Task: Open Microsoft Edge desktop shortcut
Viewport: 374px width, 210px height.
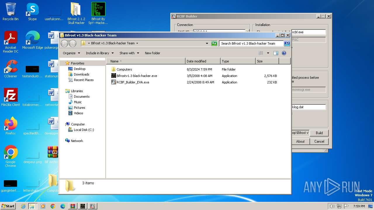Action: [32, 40]
